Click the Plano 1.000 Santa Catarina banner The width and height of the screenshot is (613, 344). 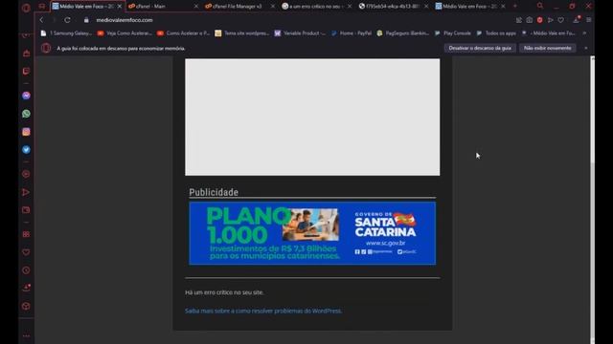pyautogui.click(x=312, y=233)
